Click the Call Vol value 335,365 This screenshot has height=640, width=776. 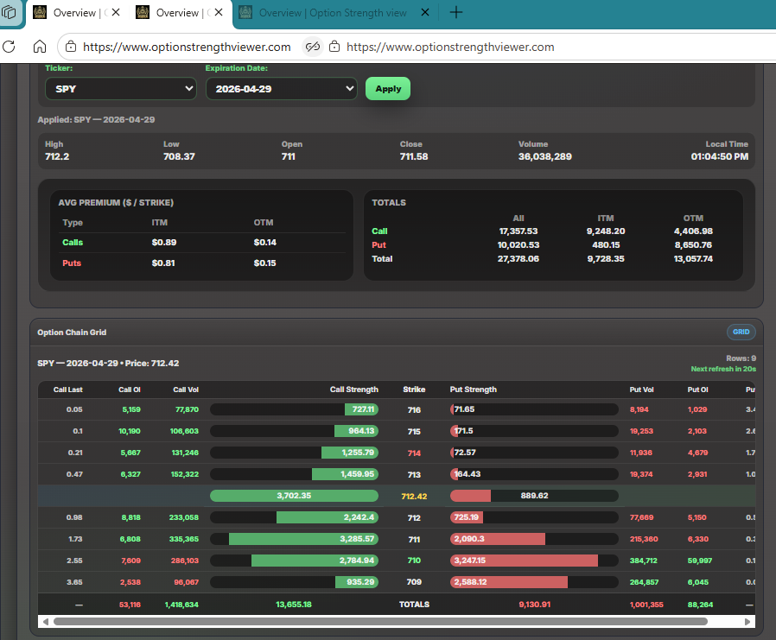pos(183,539)
